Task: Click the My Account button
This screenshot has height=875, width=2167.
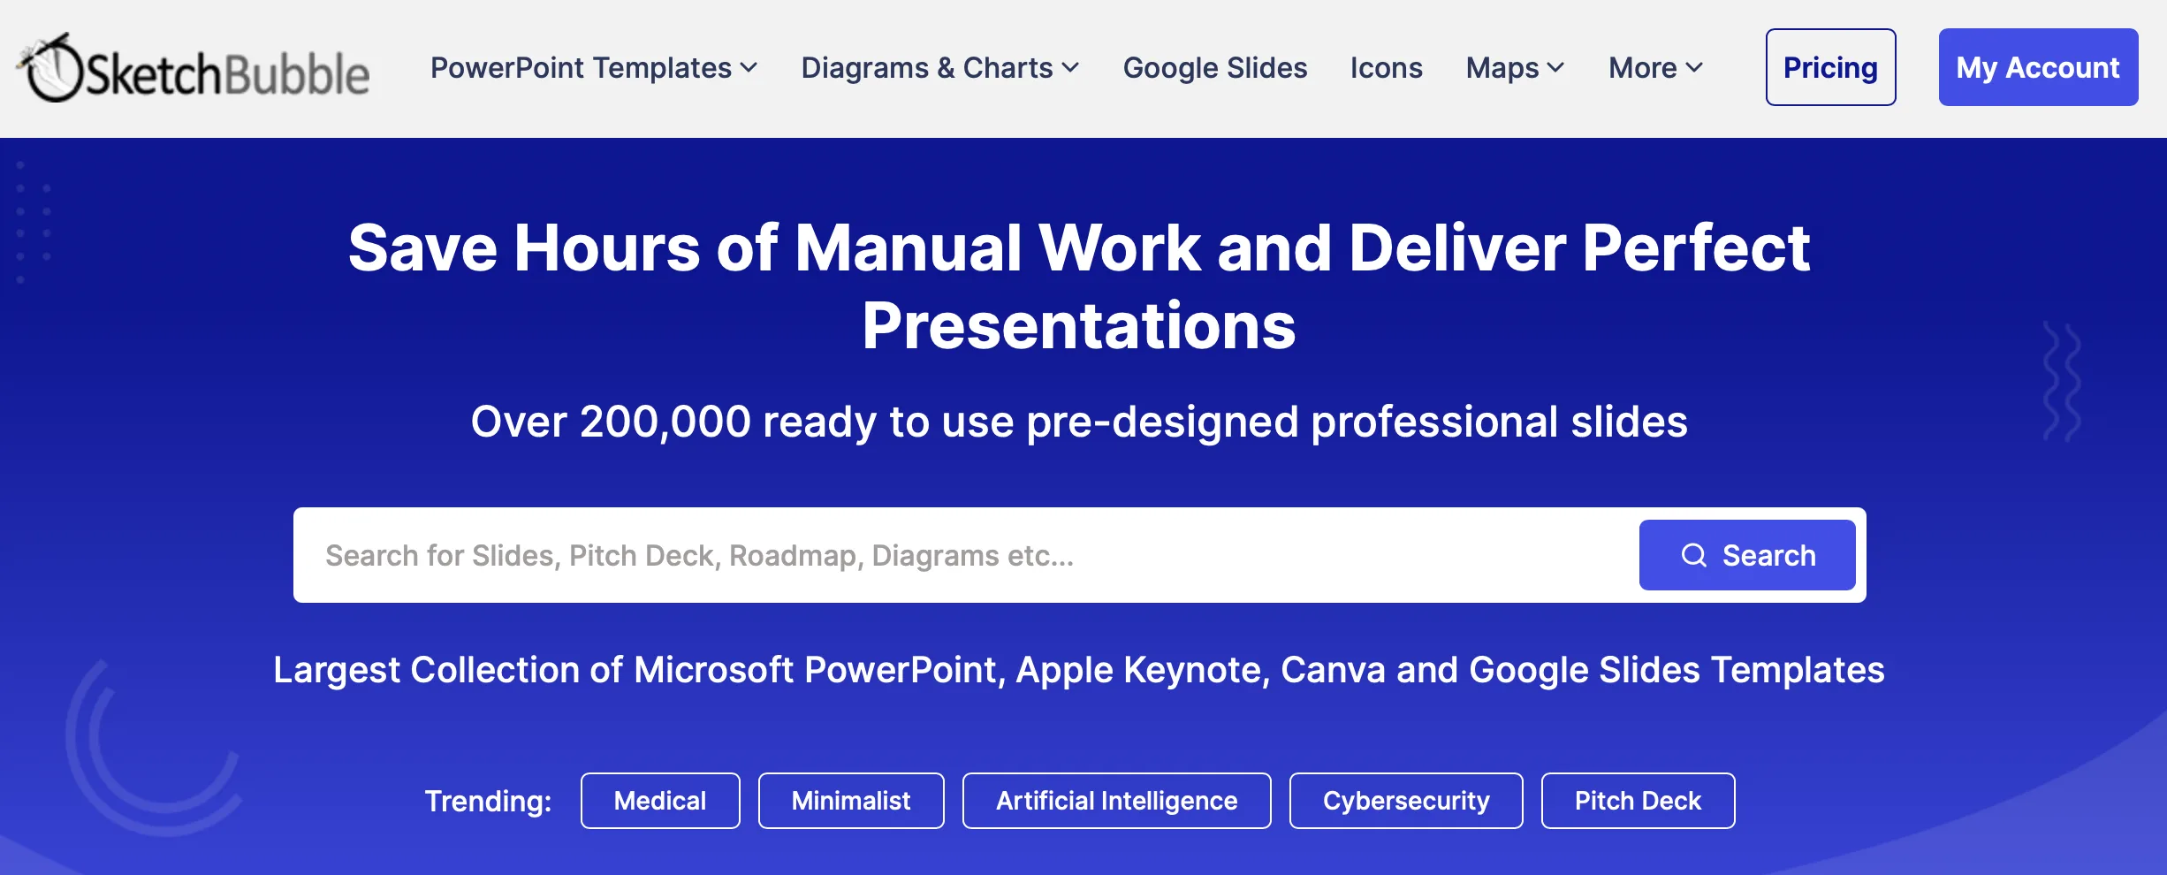Action: pos(2038,67)
